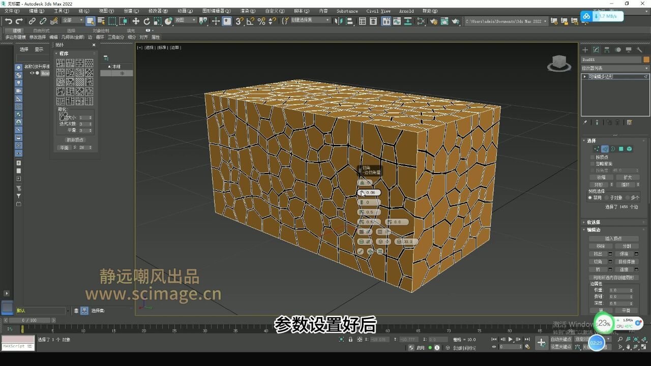Open the Arnold menu
Screen dimensions: 651x366
(x=406, y=11)
